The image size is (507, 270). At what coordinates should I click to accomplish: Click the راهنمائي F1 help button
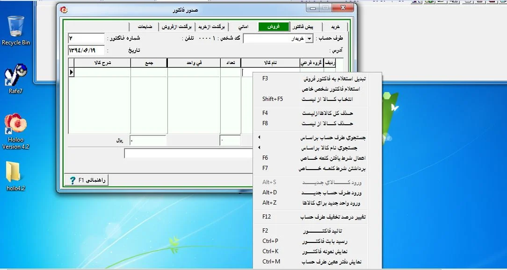click(x=87, y=180)
